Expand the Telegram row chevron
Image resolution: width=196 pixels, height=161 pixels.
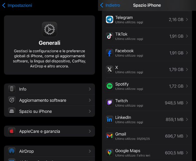click(x=187, y=20)
